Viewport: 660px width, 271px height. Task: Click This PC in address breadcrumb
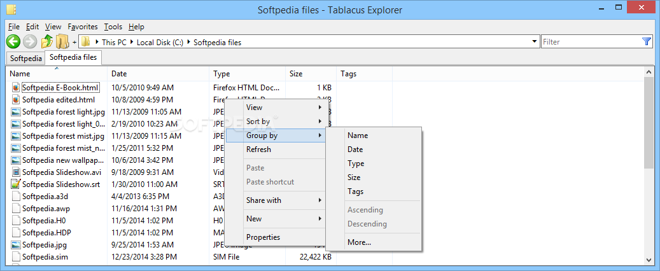click(x=113, y=42)
